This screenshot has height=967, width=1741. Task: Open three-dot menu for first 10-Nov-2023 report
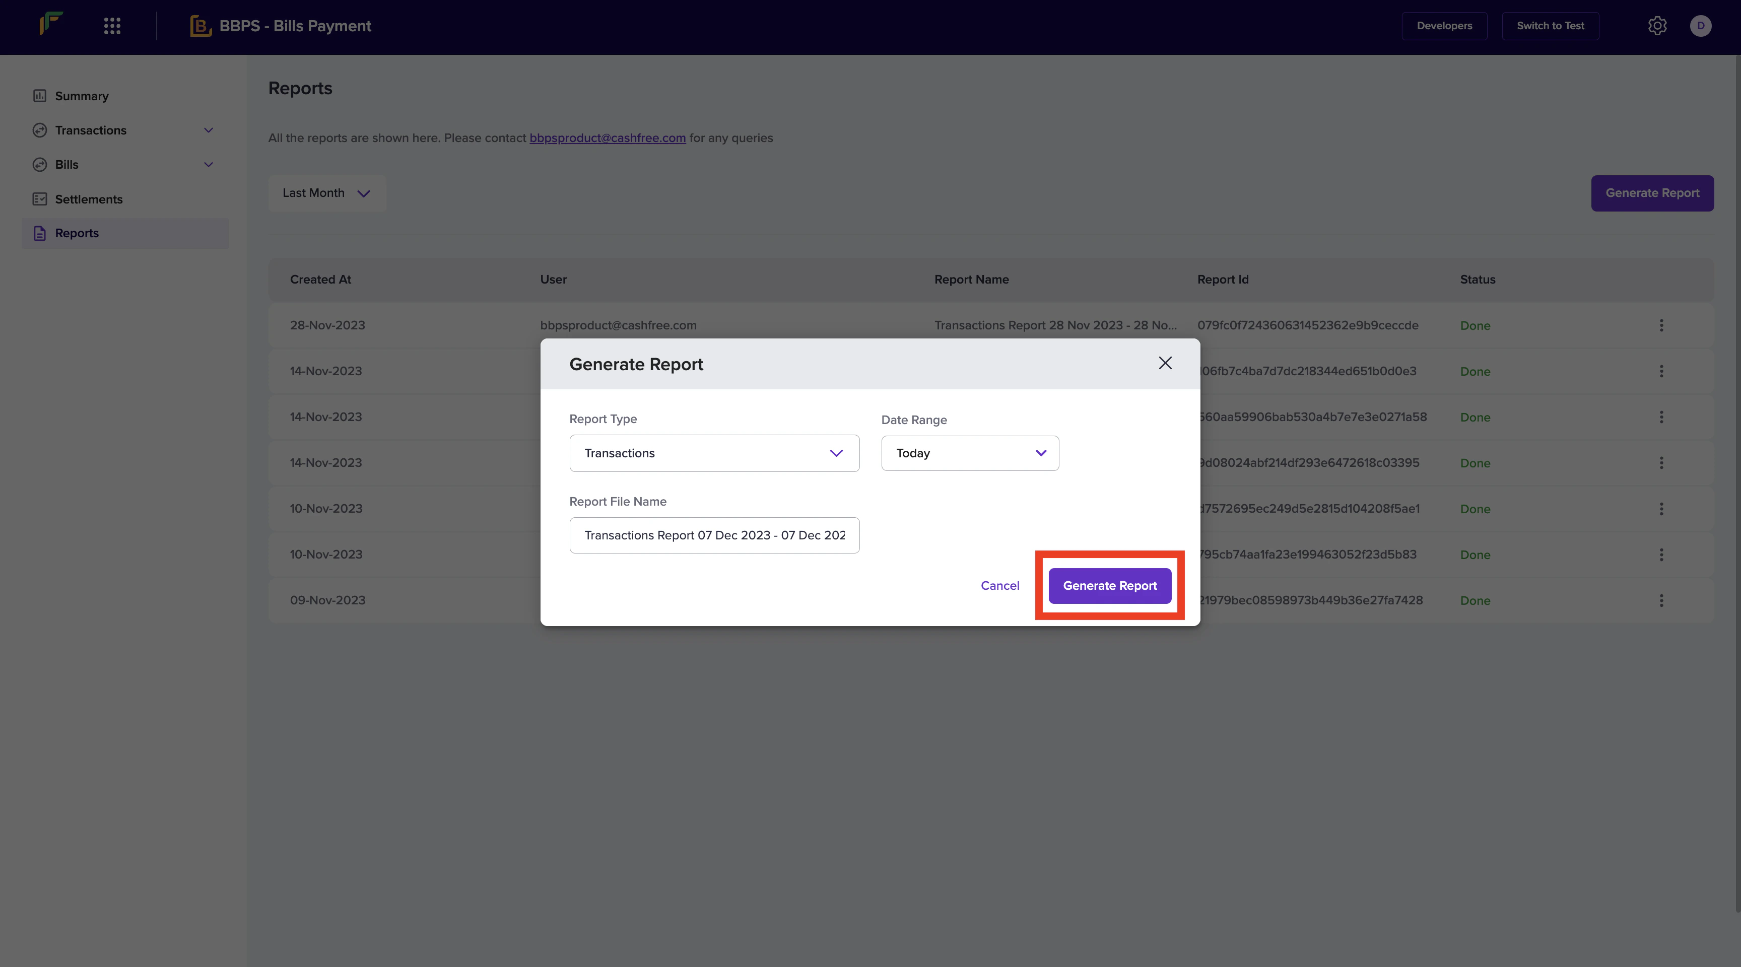click(1661, 509)
